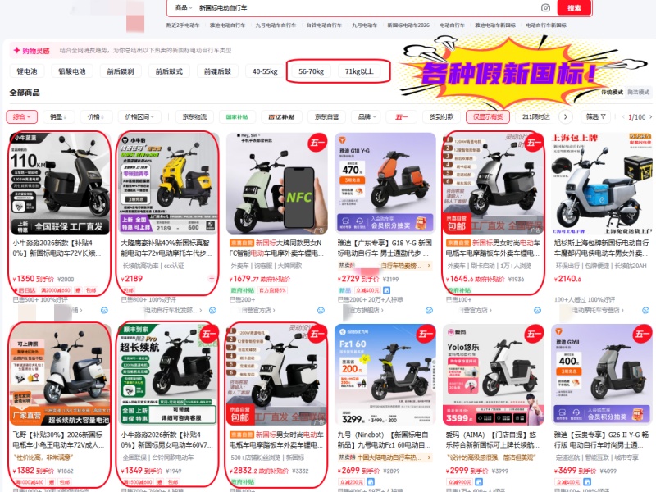Chat with seller of 小牛哥哥 ¥1350 item
The width and height of the screenshot is (656, 492).
point(104,311)
